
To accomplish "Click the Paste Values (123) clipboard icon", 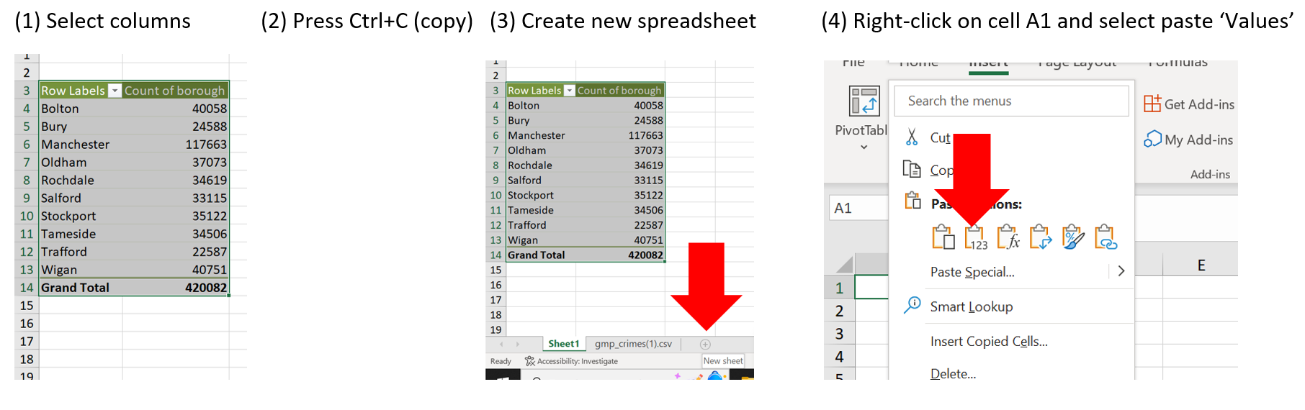I will [x=975, y=237].
